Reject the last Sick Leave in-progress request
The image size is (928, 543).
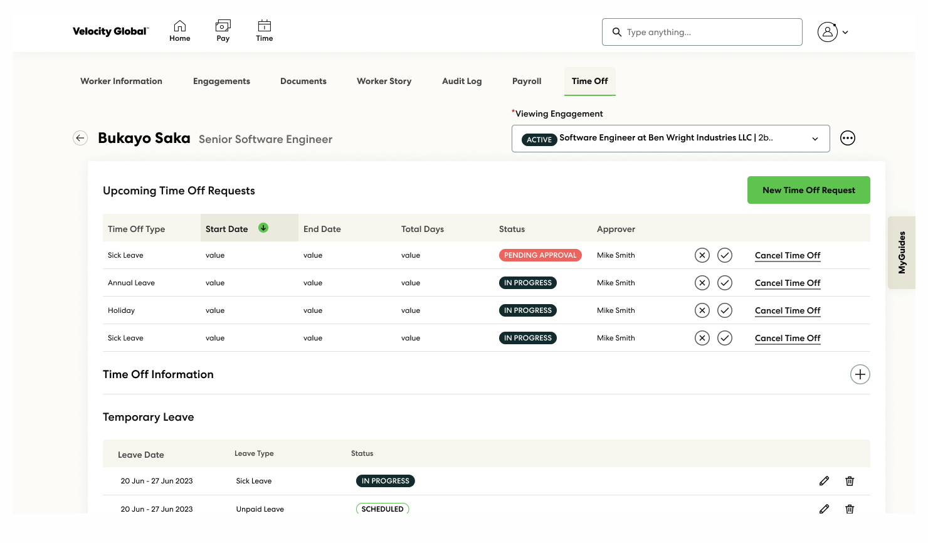coord(702,338)
